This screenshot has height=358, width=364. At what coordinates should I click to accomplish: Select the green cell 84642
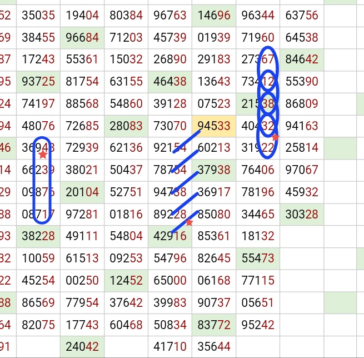[302, 60]
